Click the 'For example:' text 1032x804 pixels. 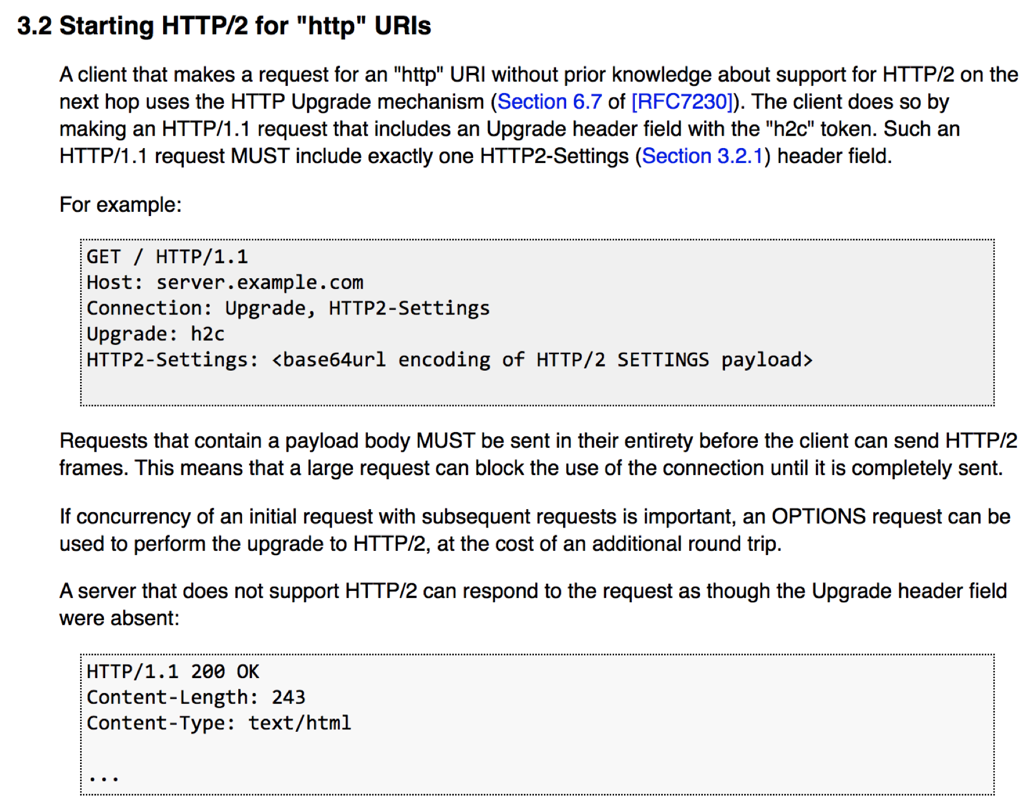(121, 205)
